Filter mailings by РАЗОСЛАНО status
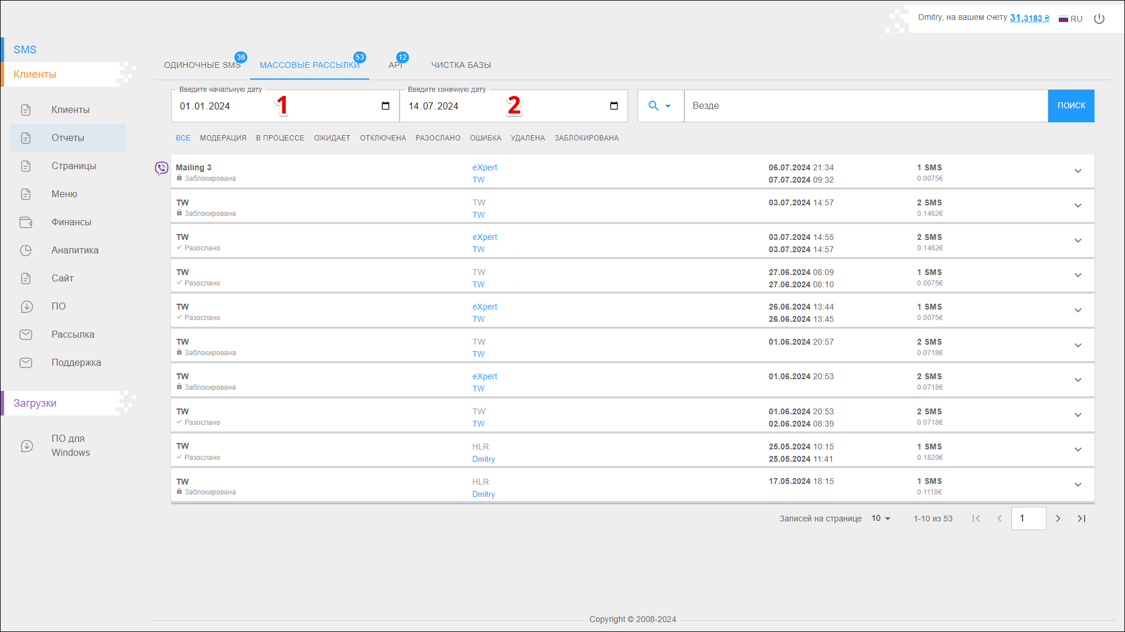The image size is (1125, 632). 438,138
